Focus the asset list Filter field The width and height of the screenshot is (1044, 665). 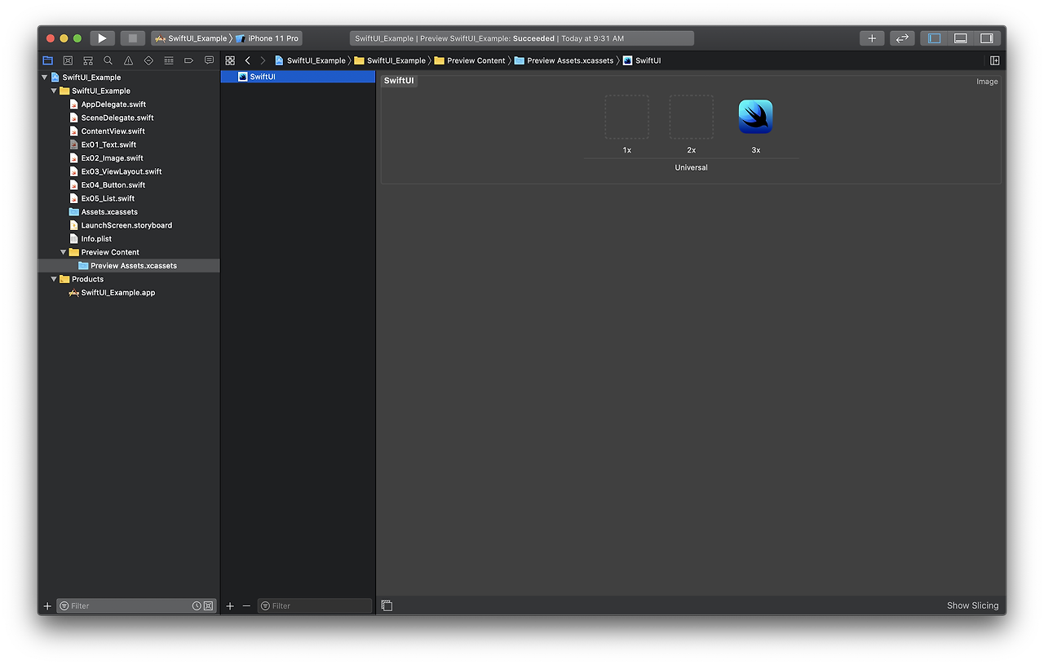[x=315, y=606]
